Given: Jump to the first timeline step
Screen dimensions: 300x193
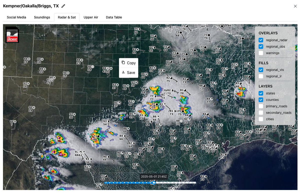Looking at the screenshot, I should pyautogui.click(x=105, y=183).
